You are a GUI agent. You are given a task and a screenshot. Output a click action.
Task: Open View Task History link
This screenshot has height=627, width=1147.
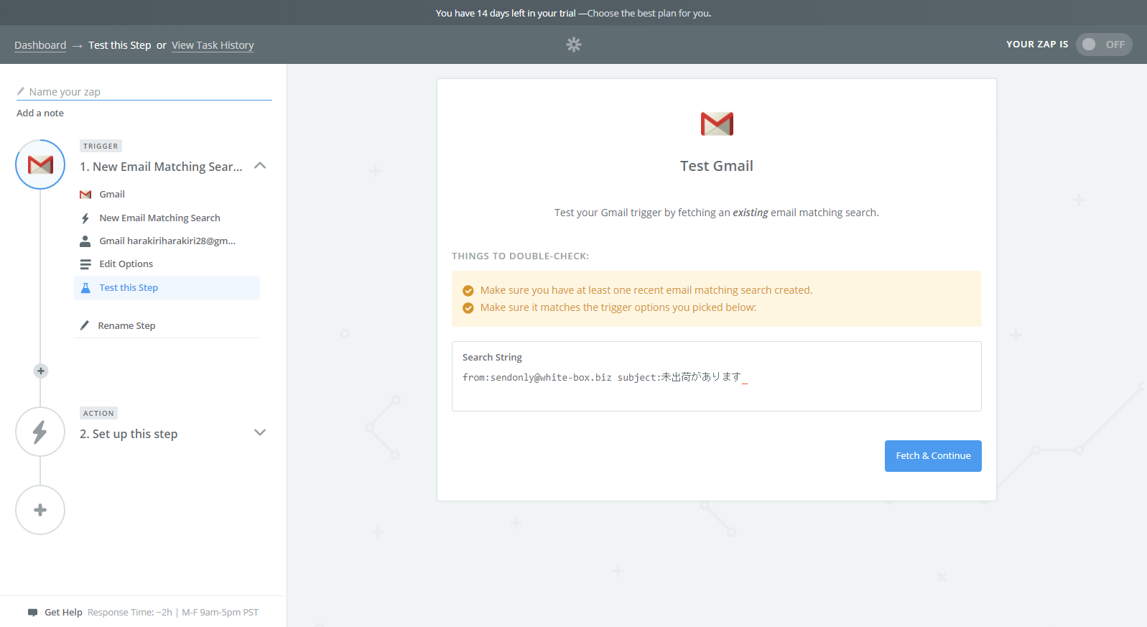213,45
